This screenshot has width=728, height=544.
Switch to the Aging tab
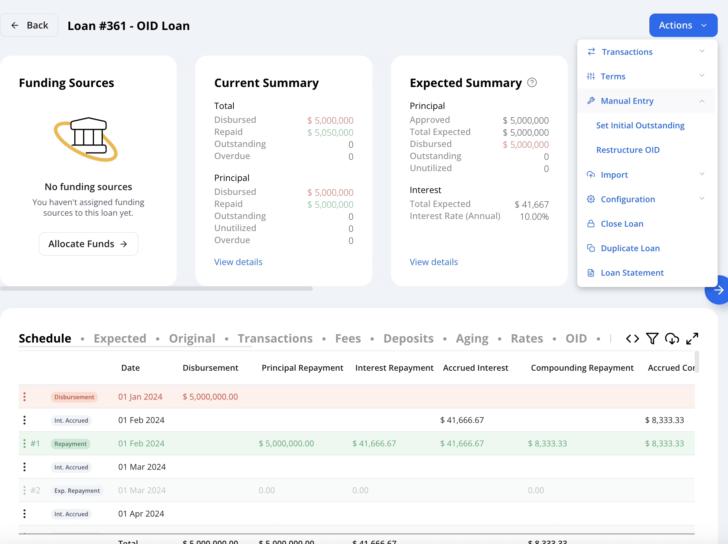coord(472,339)
